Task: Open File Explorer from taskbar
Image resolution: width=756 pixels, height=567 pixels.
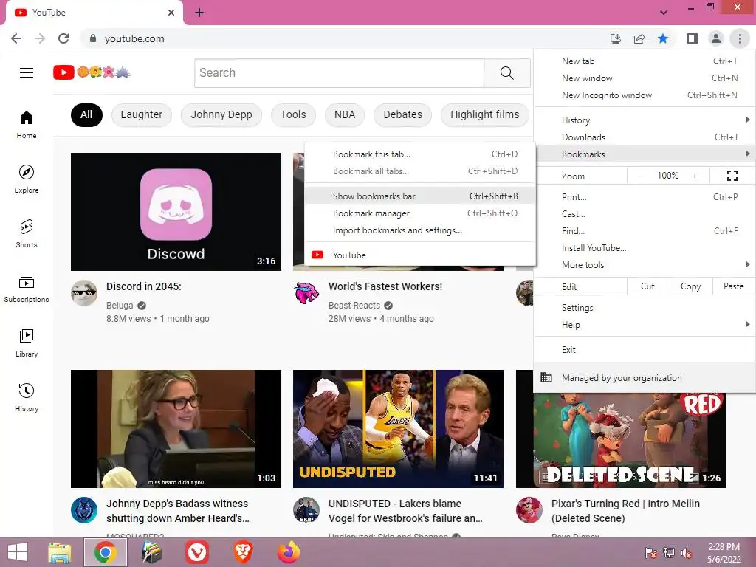Action: [59, 552]
